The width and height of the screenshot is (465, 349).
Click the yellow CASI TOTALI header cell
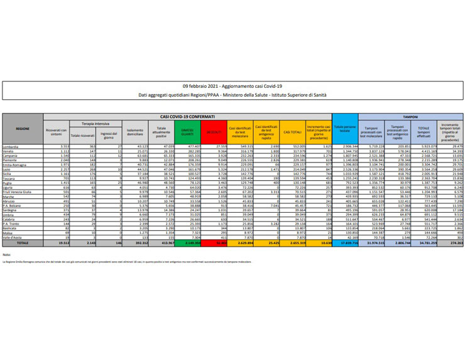292,132
